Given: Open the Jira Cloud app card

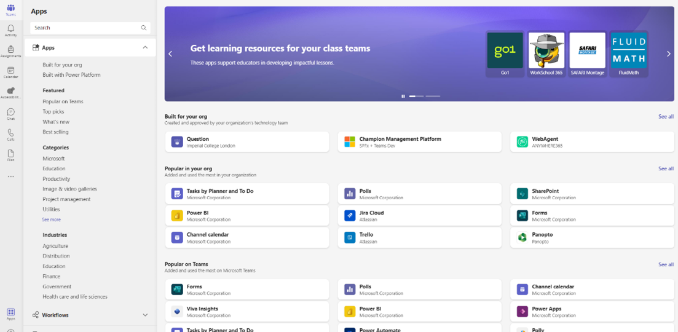Looking at the screenshot, I should [x=419, y=216].
